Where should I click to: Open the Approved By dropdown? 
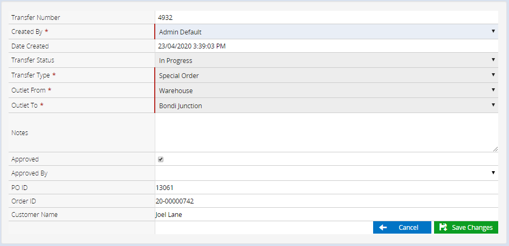click(x=327, y=173)
